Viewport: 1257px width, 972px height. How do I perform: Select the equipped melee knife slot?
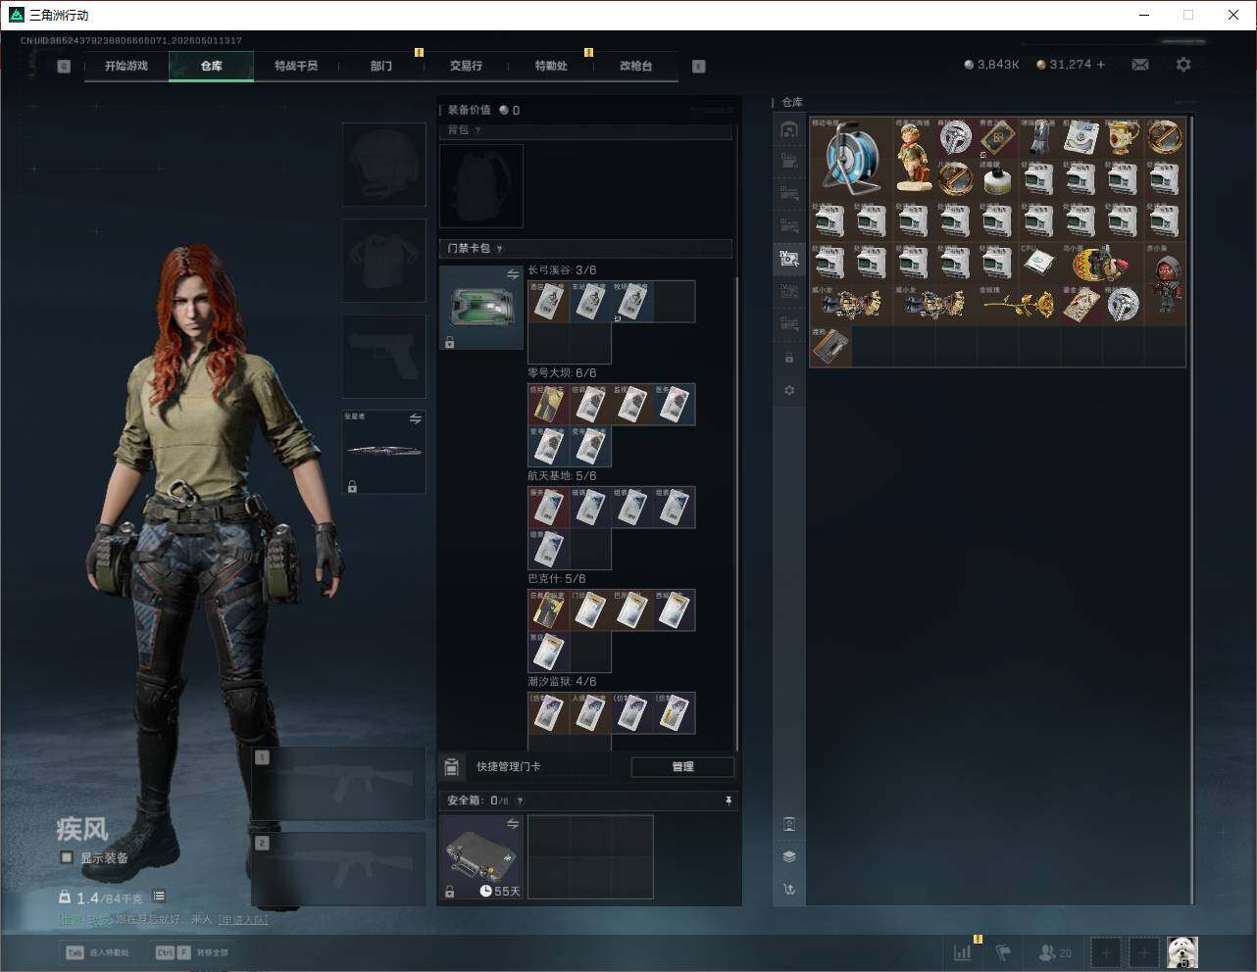click(x=383, y=452)
